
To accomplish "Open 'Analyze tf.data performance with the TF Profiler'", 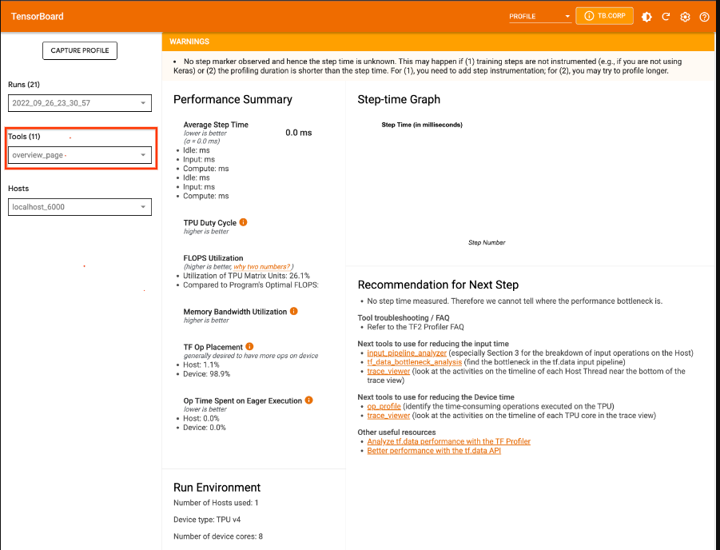I will (x=448, y=441).
